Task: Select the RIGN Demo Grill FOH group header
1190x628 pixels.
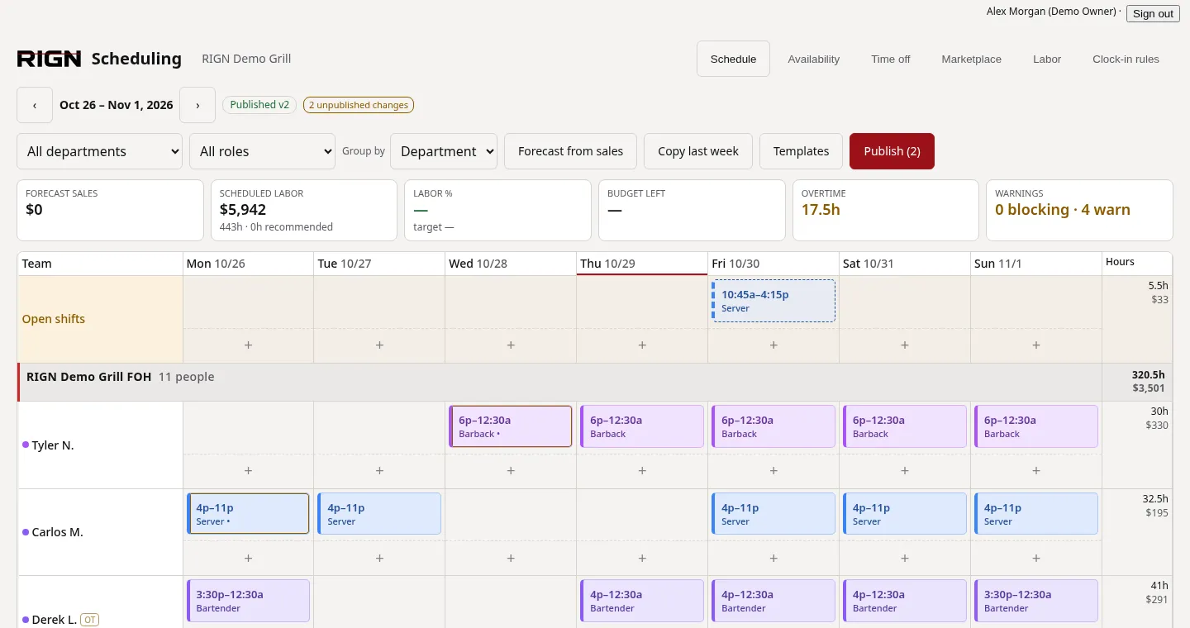Action: coord(560,383)
